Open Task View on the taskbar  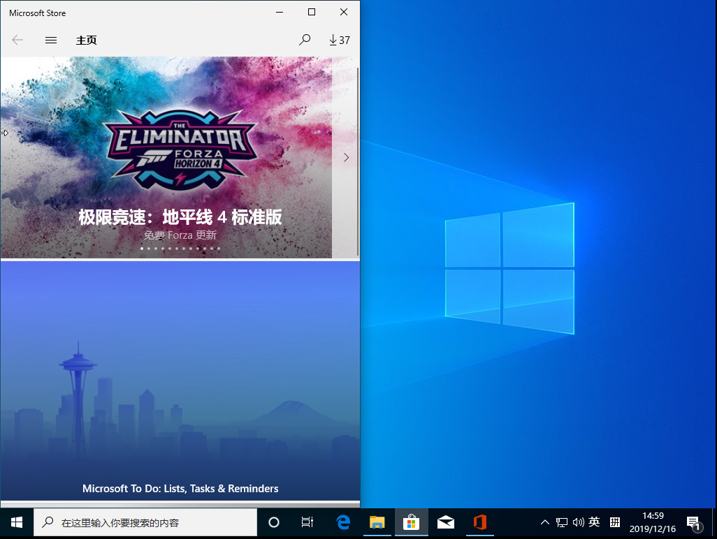click(307, 522)
